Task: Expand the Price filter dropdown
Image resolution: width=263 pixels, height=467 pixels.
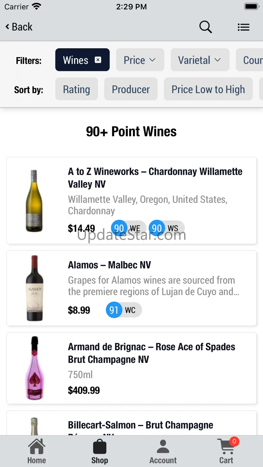Action: [x=140, y=60]
